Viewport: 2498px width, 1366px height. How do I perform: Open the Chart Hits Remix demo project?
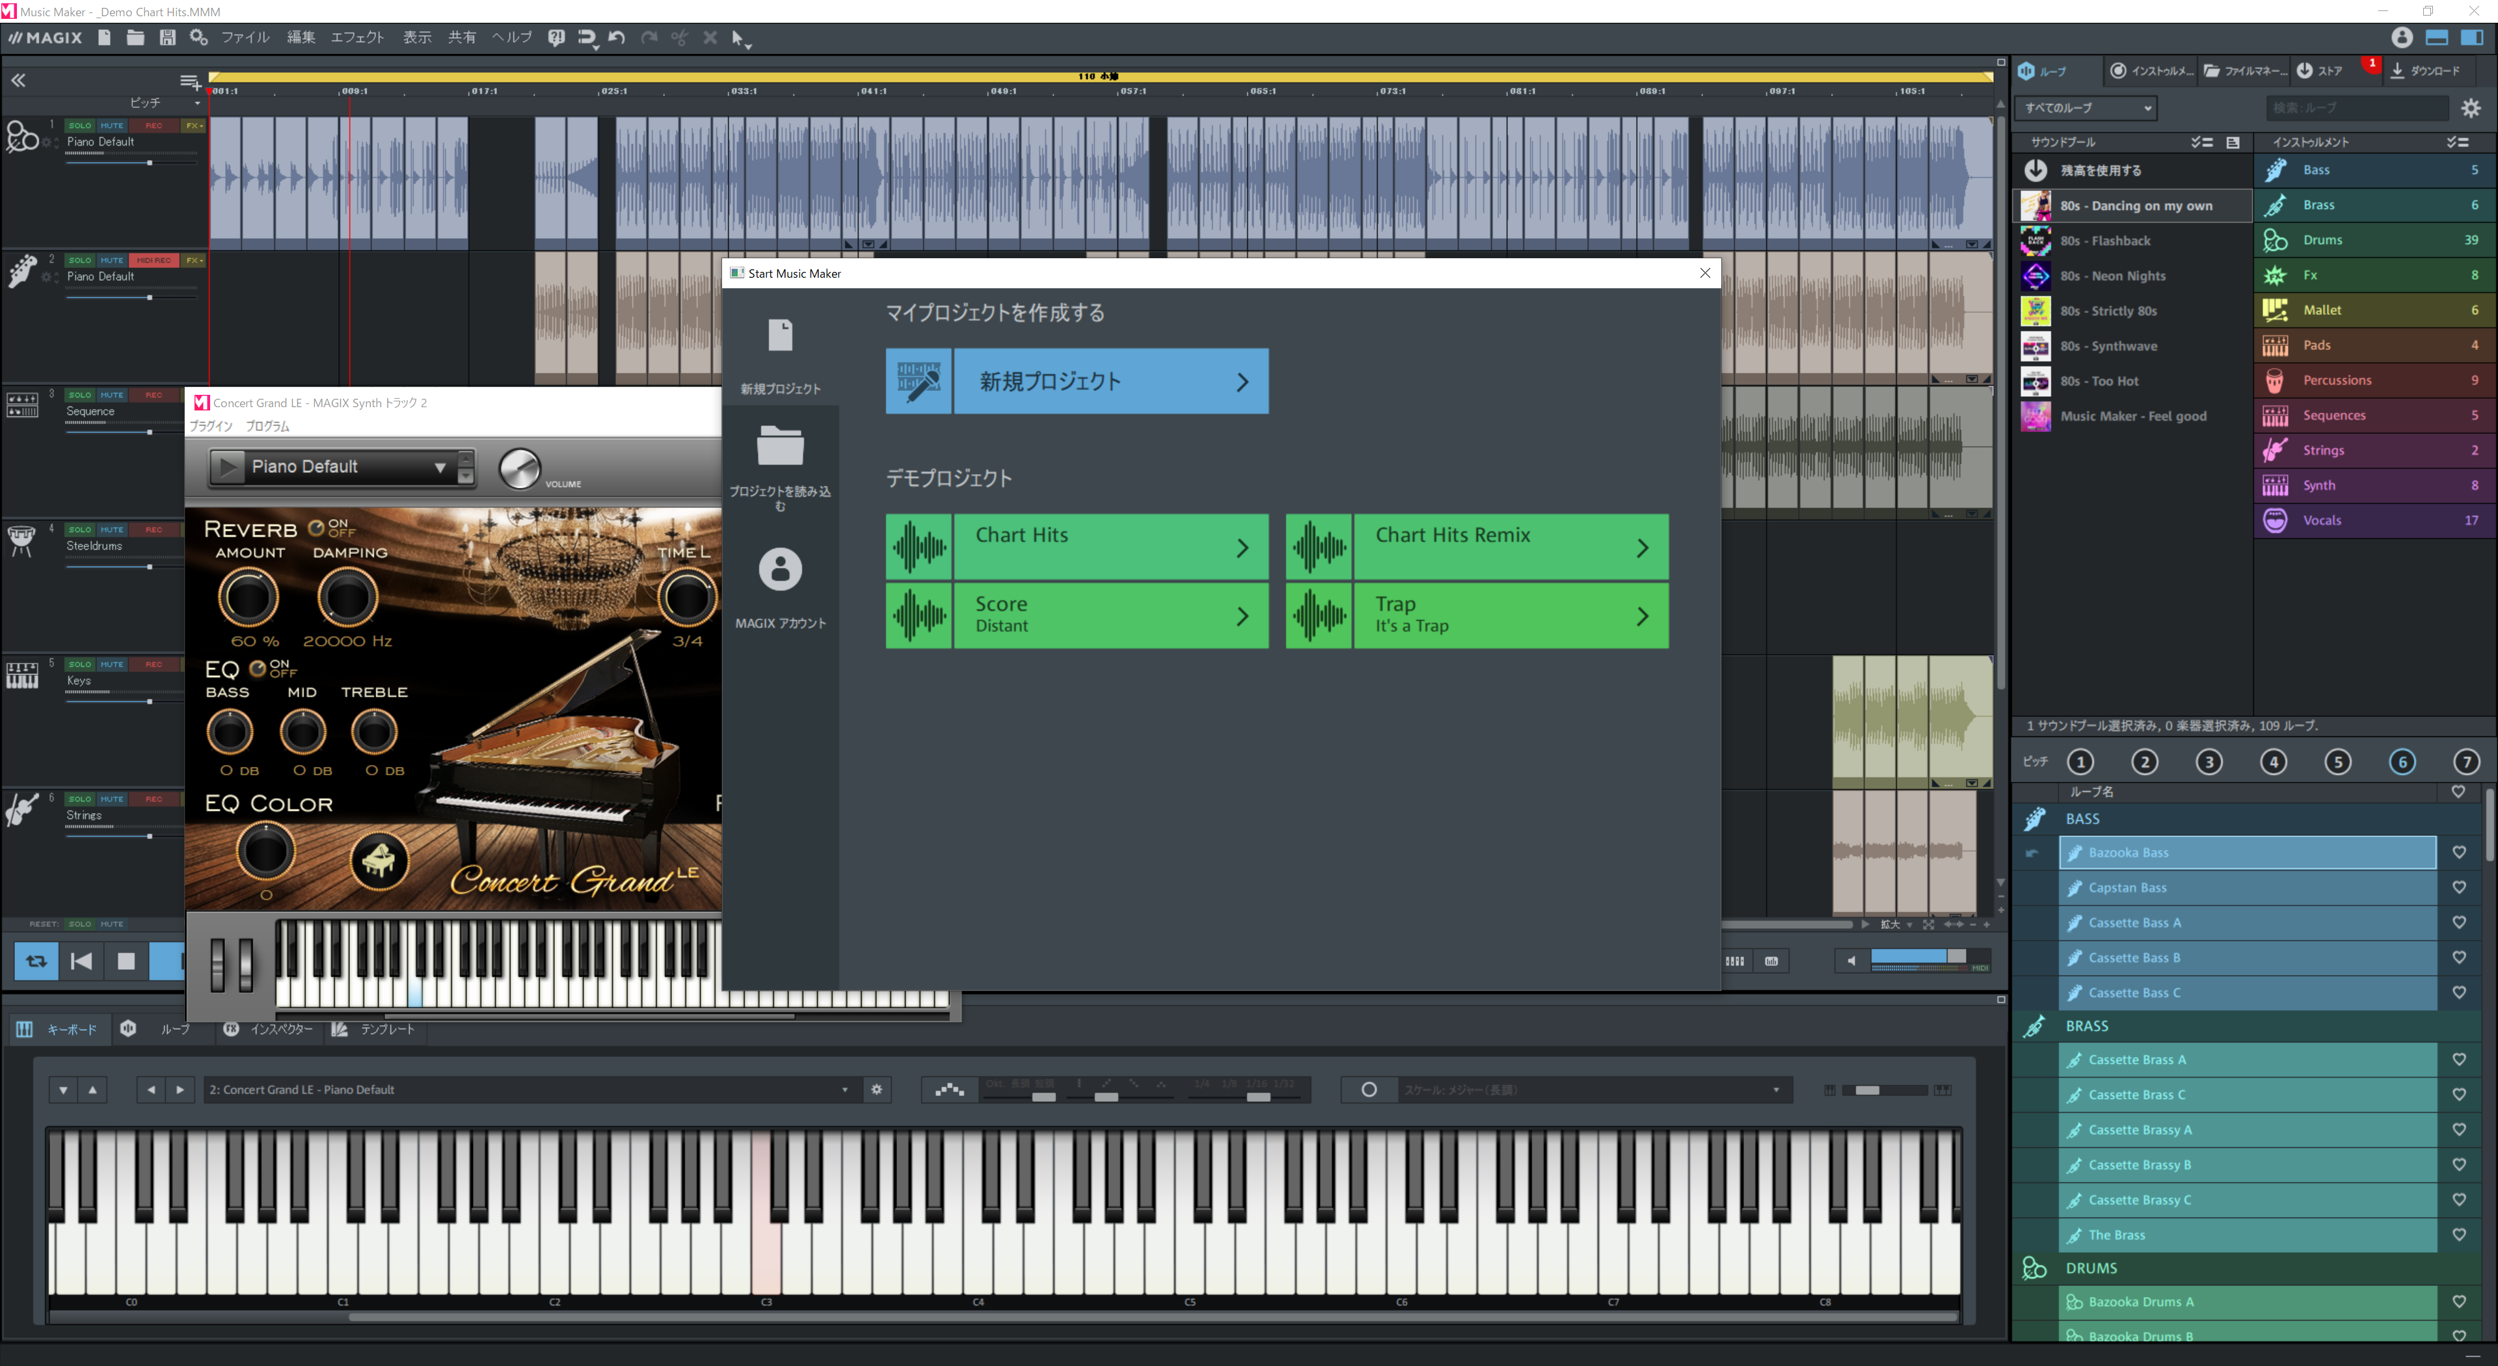(x=1477, y=547)
